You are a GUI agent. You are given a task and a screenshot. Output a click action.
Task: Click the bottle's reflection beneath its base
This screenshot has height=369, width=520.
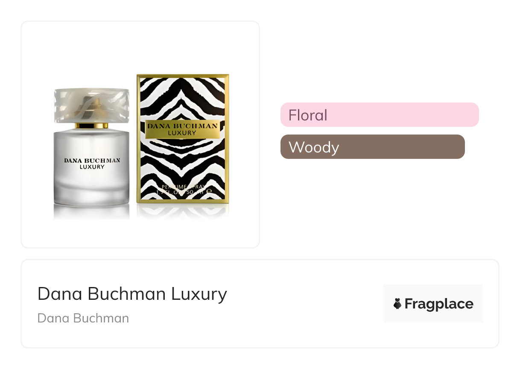pos(92,212)
